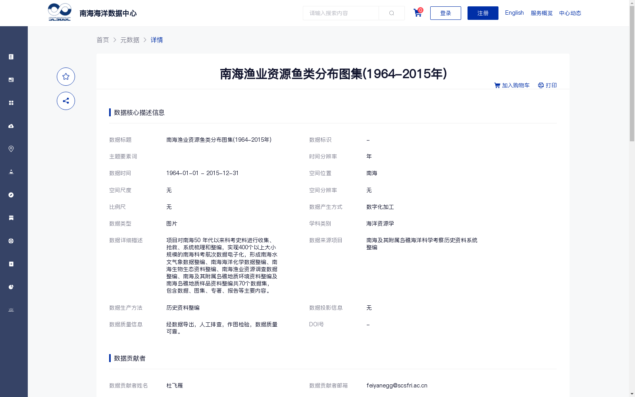Click the spatial location value 南海

click(372, 173)
